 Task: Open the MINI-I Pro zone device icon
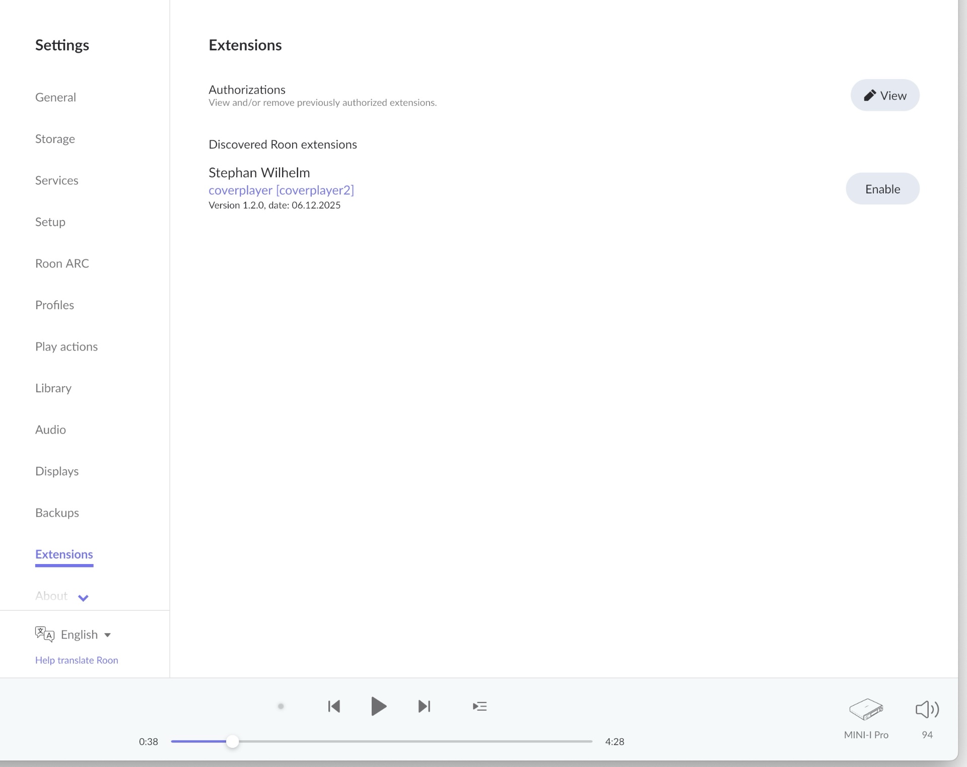click(x=866, y=709)
